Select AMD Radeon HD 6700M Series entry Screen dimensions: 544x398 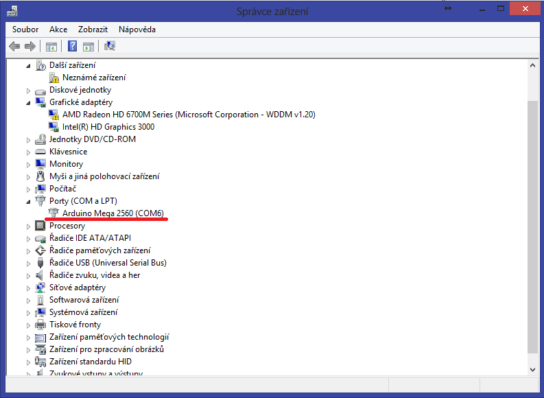tap(189, 115)
